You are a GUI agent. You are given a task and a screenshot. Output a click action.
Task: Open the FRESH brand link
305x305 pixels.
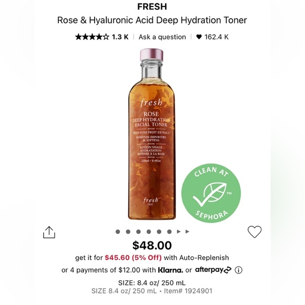pyautogui.click(x=152, y=7)
